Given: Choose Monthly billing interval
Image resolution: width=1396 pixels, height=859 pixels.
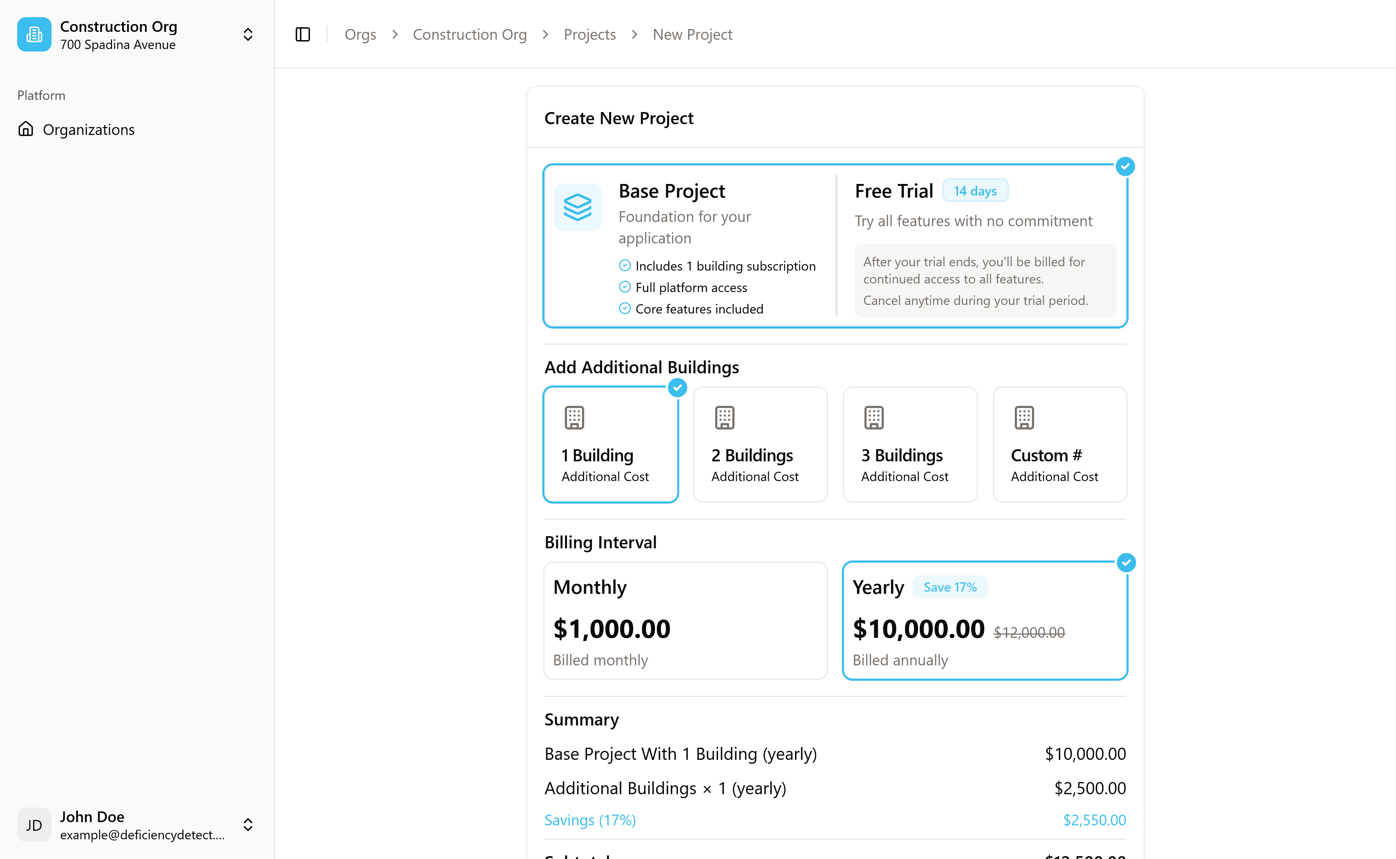Looking at the screenshot, I should coord(686,620).
